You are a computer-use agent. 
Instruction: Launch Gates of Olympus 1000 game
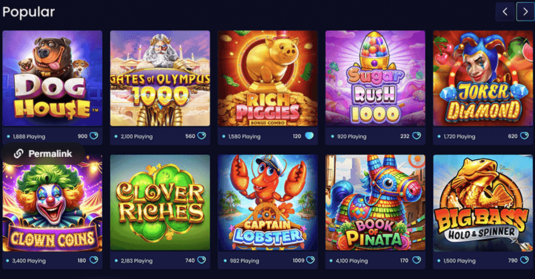(160, 79)
